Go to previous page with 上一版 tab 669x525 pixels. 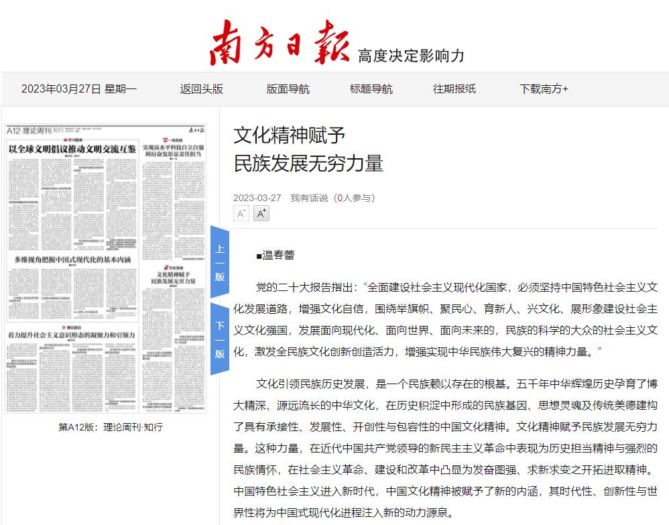coord(220,262)
